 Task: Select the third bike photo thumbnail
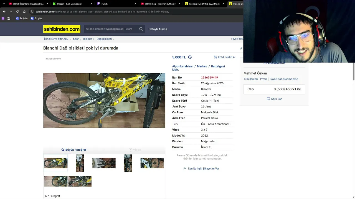(x=104, y=163)
